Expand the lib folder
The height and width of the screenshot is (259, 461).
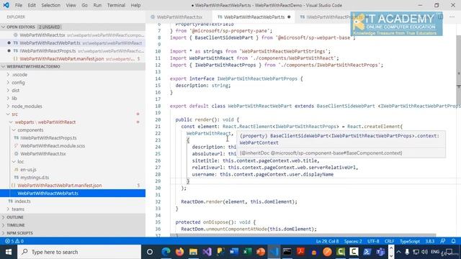[8, 99]
